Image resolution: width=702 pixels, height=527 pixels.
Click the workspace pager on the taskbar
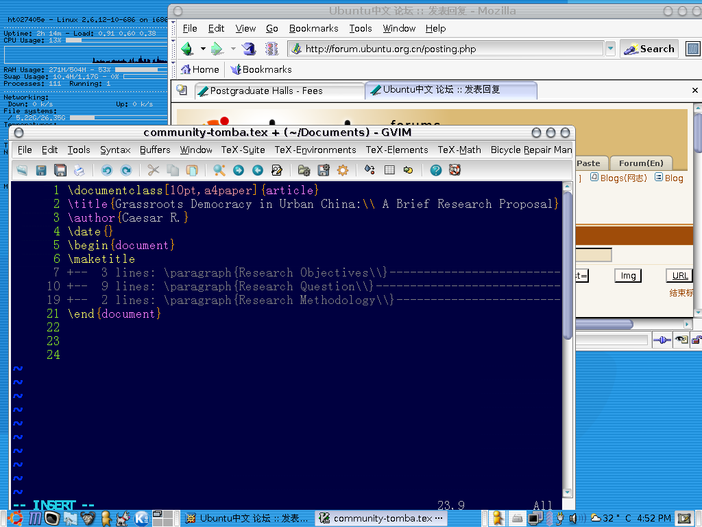162,519
